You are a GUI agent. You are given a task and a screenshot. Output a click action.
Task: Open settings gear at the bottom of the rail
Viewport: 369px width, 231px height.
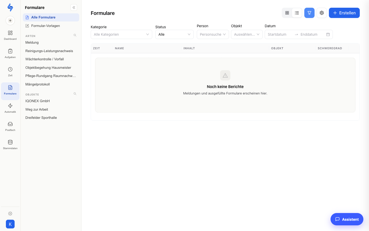[x=10, y=214]
